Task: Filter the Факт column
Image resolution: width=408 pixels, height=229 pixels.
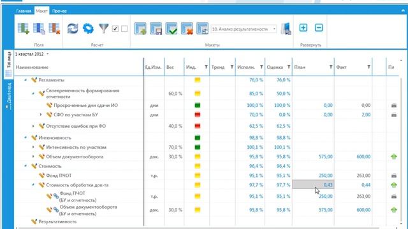Action: [x=368, y=67]
